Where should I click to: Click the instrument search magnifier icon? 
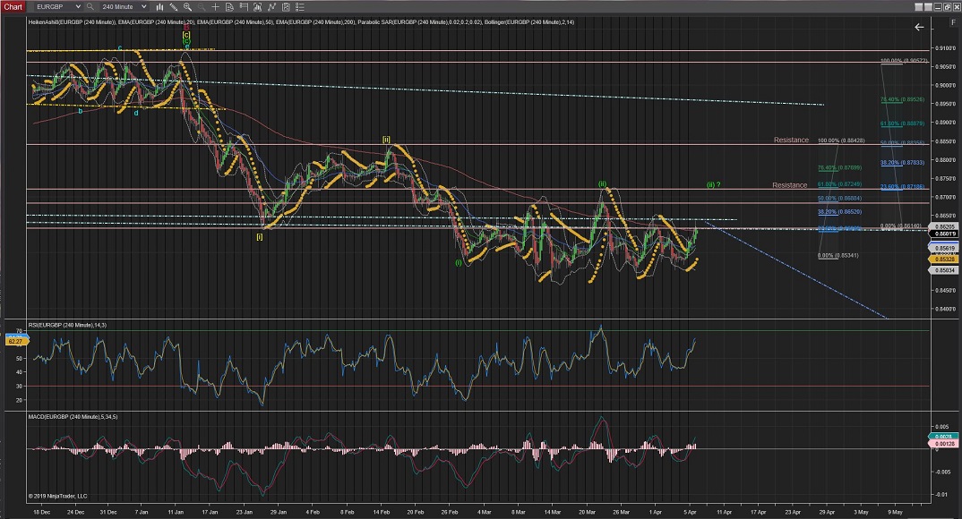90,7
